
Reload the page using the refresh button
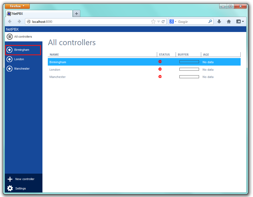pyautogui.click(x=163, y=22)
